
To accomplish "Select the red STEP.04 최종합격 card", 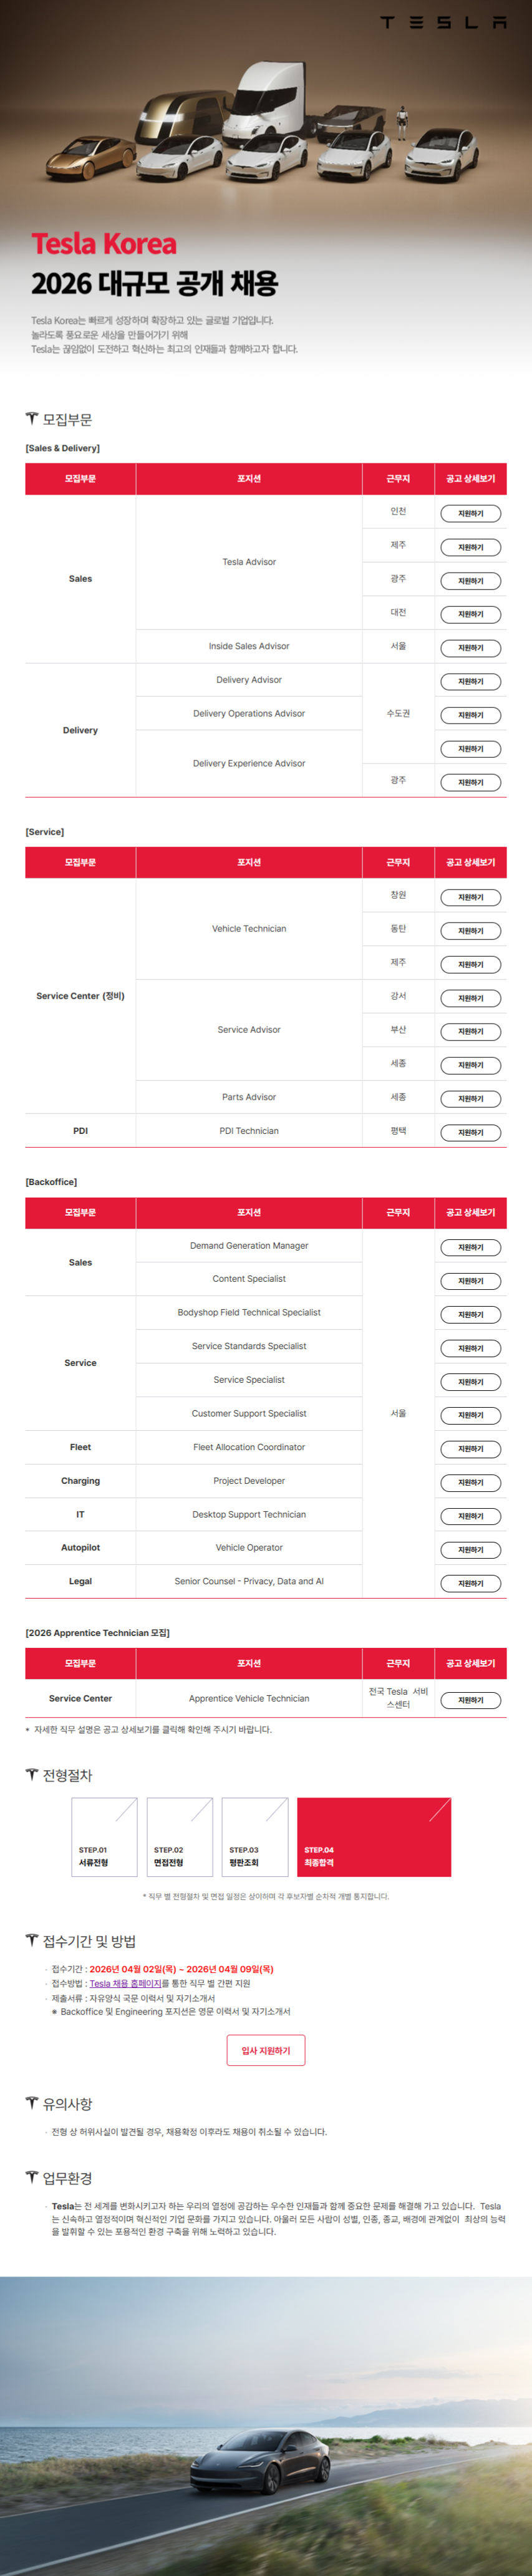I will click(x=374, y=1836).
